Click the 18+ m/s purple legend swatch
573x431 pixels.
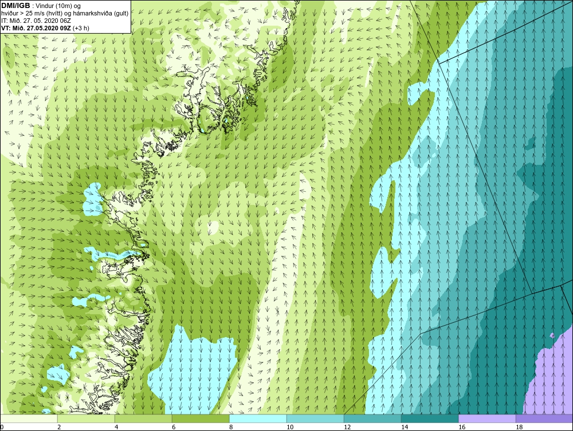pyautogui.click(x=544, y=418)
